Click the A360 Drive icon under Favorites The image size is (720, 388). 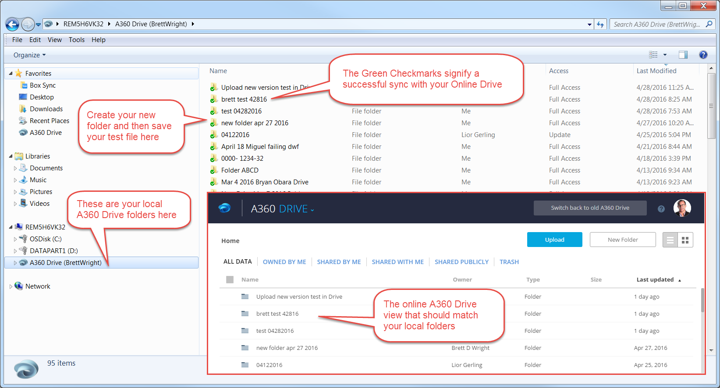pos(23,132)
